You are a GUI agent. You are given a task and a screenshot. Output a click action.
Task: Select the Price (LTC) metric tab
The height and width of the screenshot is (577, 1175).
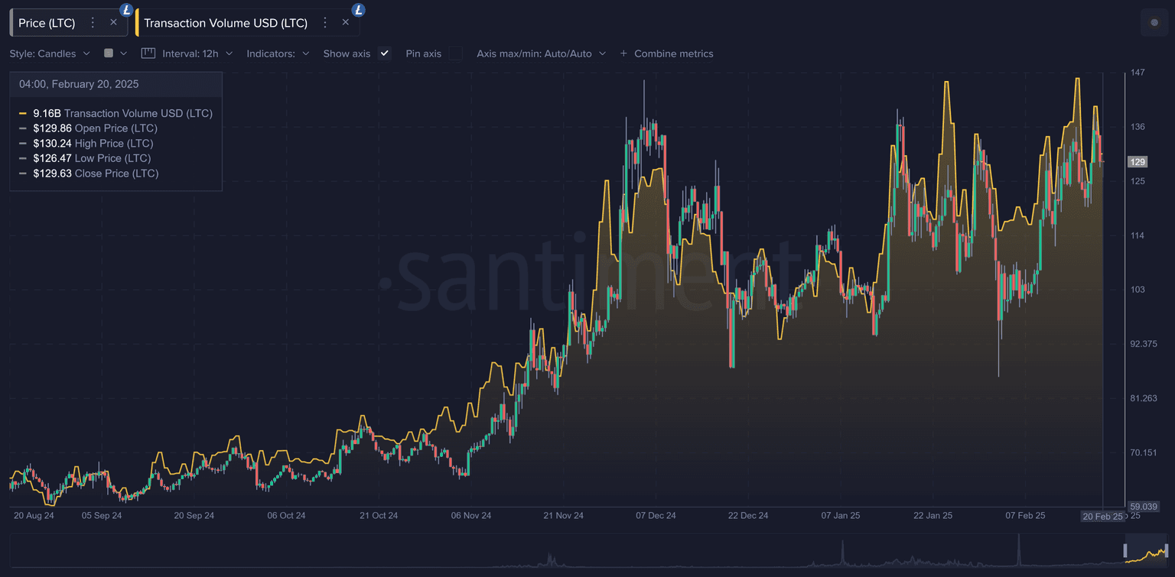tap(47, 23)
